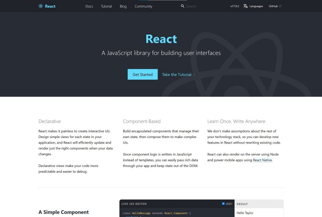Click inside the Live JSX Editor code
Screen dimensions: 322x217
pyautogui.click(x=177, y=213)
